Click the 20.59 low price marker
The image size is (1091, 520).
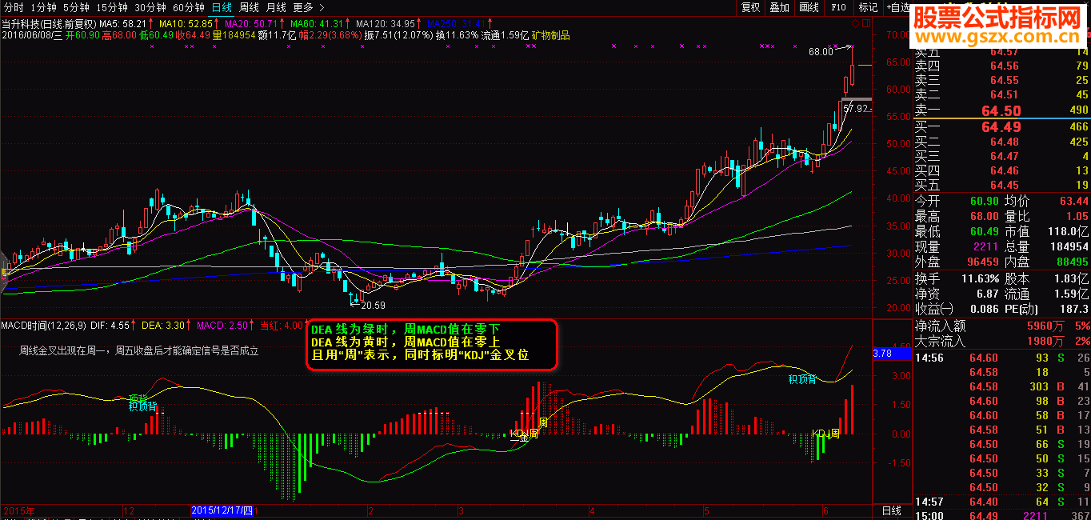373,305
